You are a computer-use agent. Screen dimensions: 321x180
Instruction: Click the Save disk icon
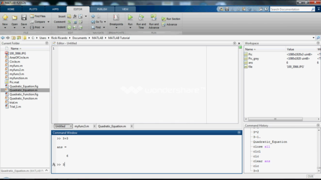click(24, 17)
